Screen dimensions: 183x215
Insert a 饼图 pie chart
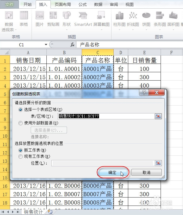[146, 20]
